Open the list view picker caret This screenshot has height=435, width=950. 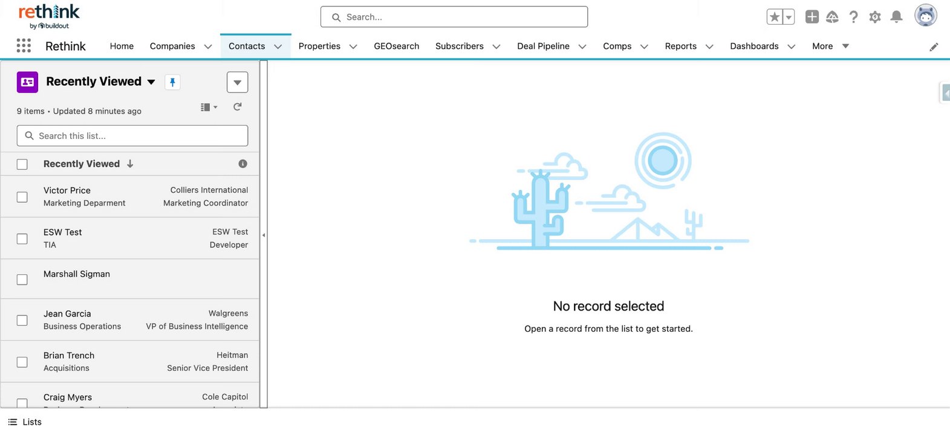click(x=151, y=82)
